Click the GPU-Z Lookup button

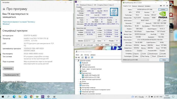pos(163,9)
